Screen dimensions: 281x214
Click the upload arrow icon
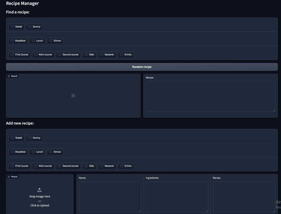click(39, 190)
